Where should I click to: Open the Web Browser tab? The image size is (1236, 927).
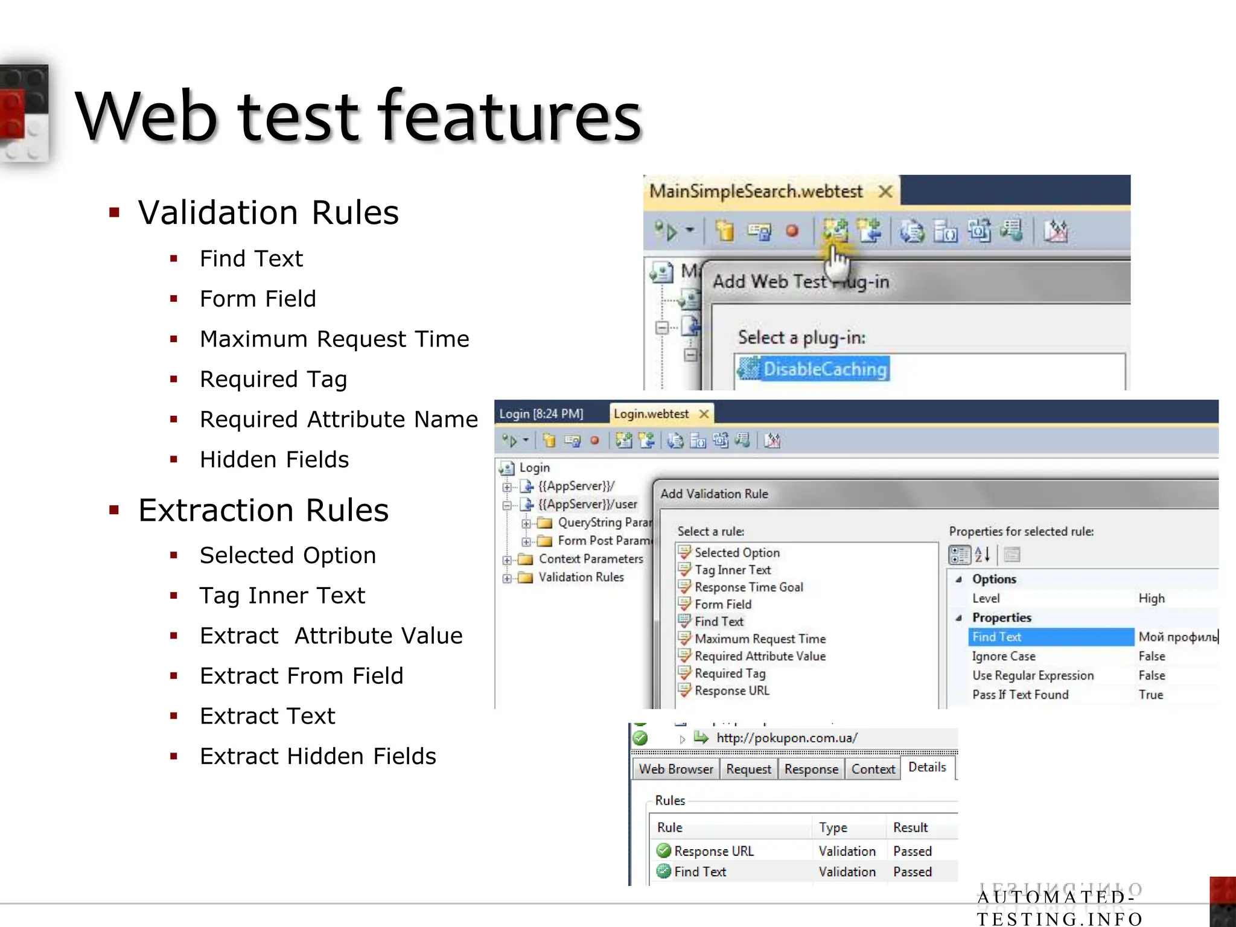tap(675, 769)
